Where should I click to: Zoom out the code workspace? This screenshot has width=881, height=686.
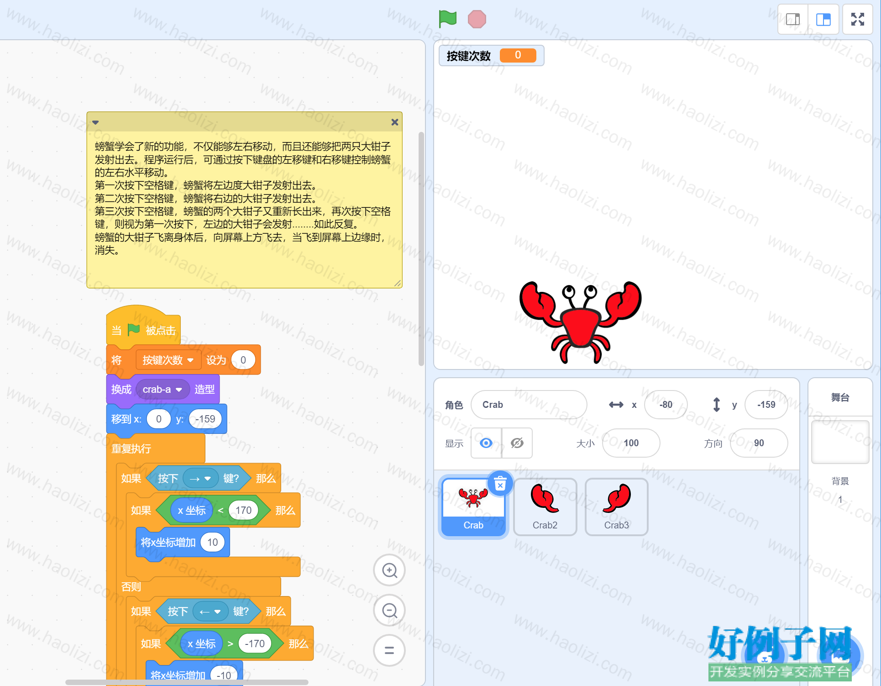[389, 610]
